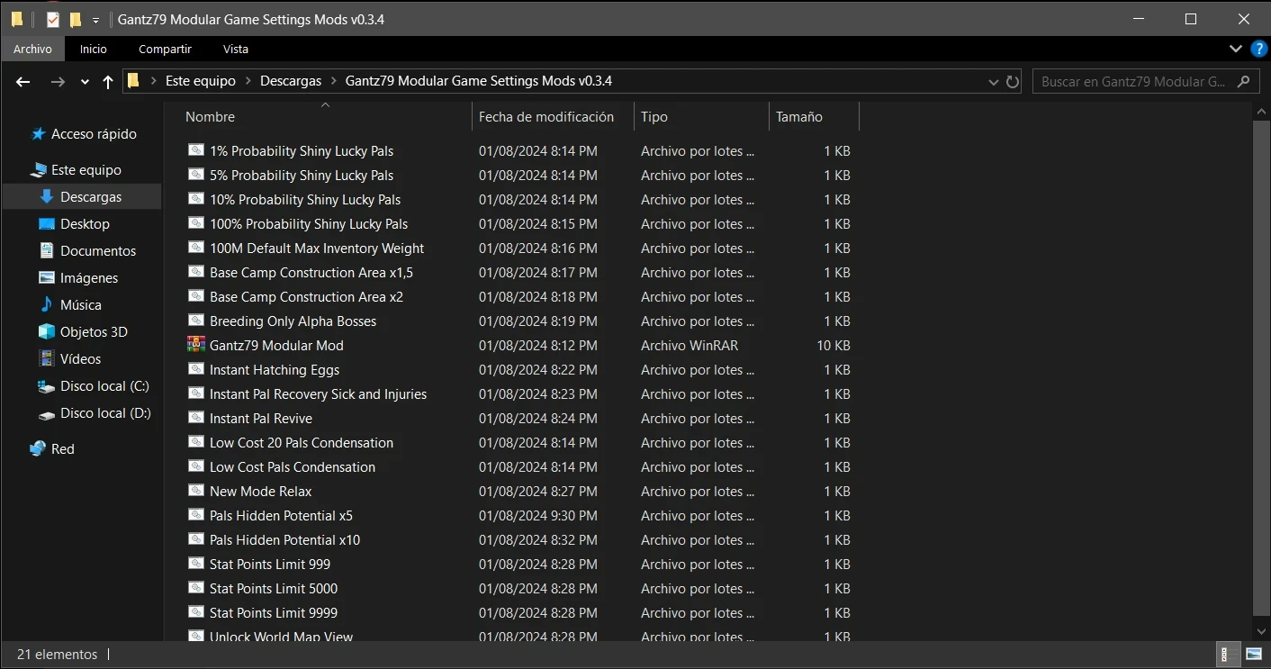Go up one folder level arrow

(108, 81)
